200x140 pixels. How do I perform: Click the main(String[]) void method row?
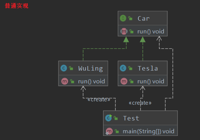[140, 131]
